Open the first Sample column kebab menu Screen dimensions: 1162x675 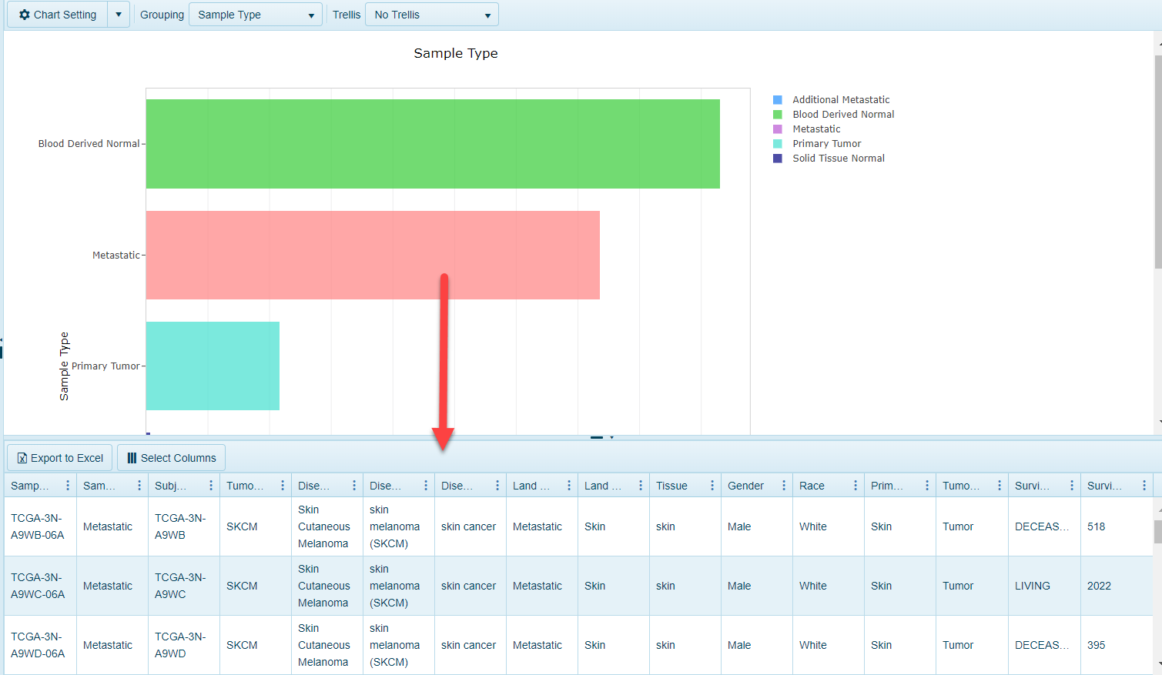click(67, 485)
